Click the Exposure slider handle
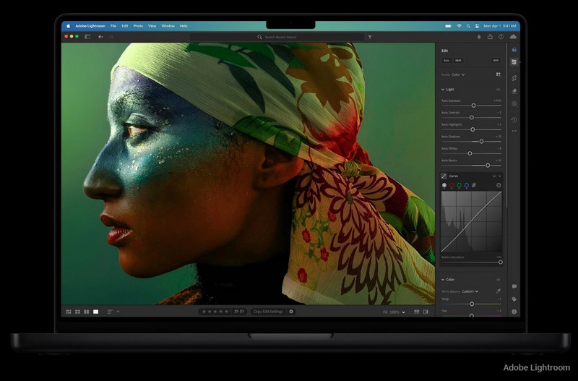The height and width of the screenshot is (381, 578). coord(473,106)
